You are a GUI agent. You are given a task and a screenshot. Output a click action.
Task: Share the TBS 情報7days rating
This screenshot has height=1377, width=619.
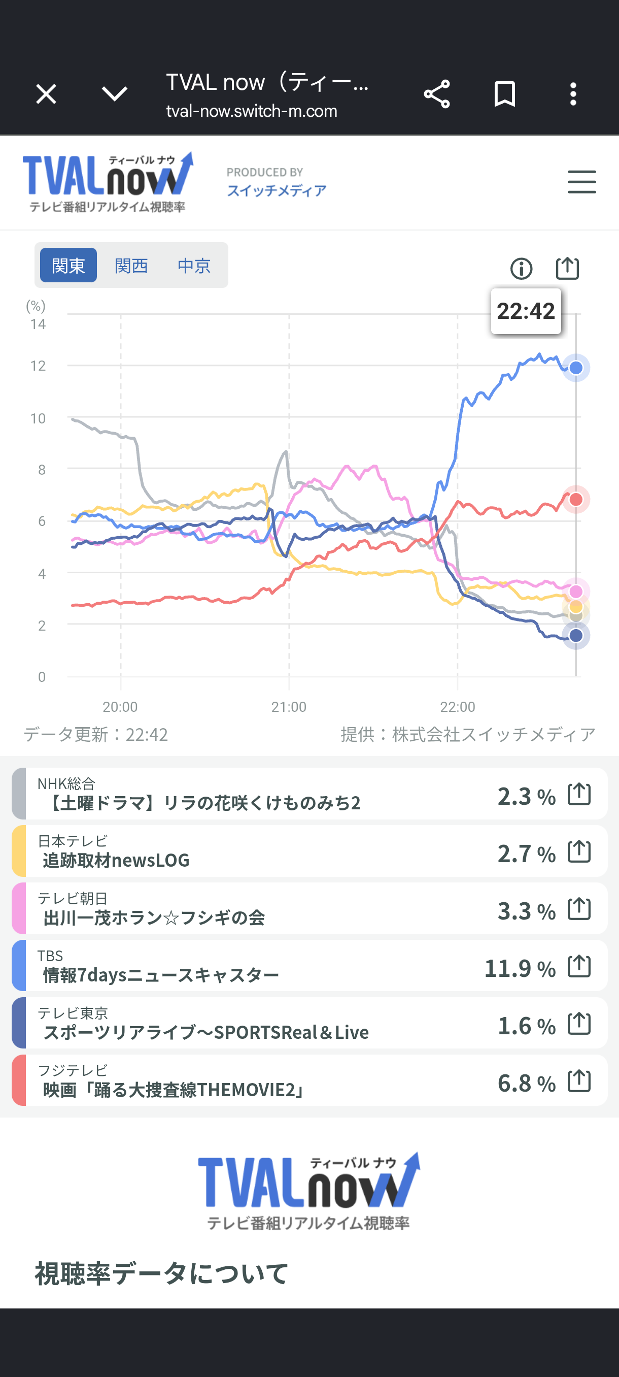(579, 966)
